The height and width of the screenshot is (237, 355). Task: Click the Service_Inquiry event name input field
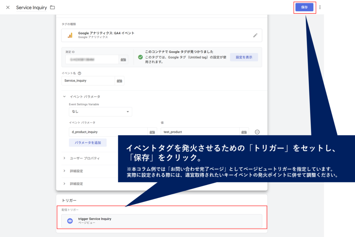[88, 81]
